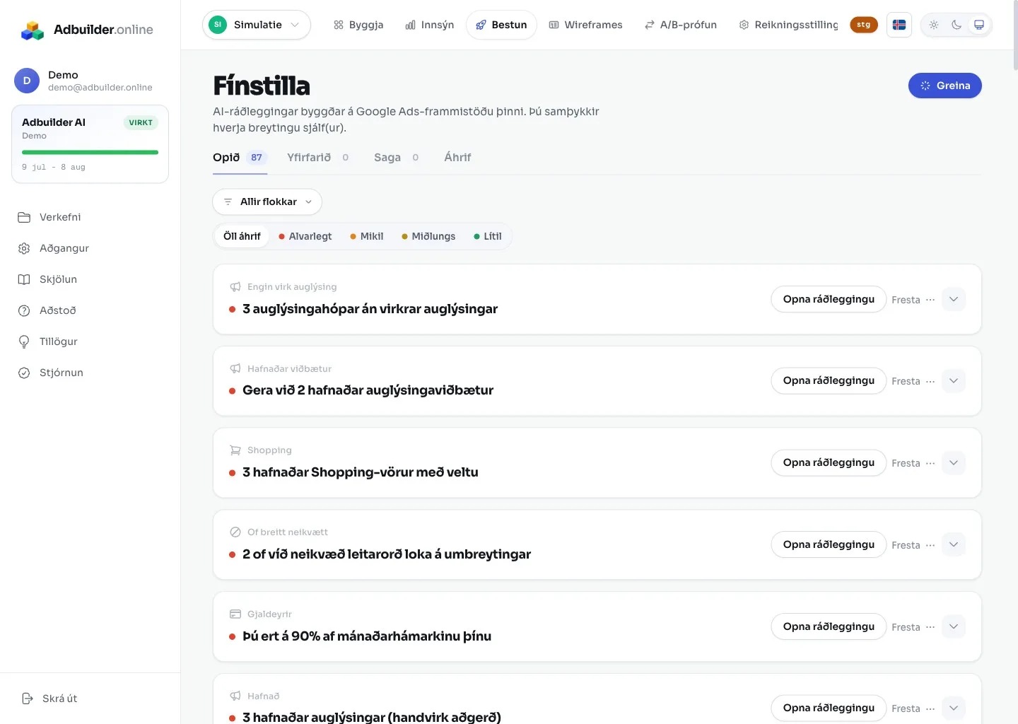Switch to the Áhrif tab

457,158
